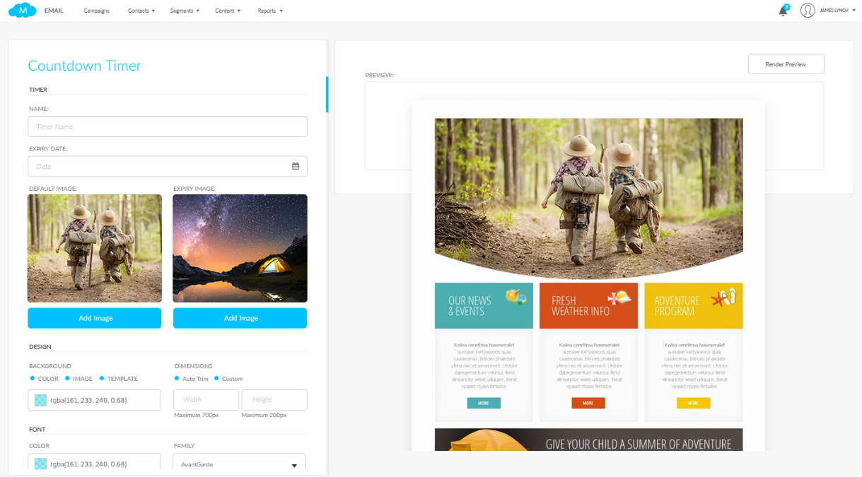Click the user avatar icon
This screenshot has height=477, width=862.
[x=808, y=11]
